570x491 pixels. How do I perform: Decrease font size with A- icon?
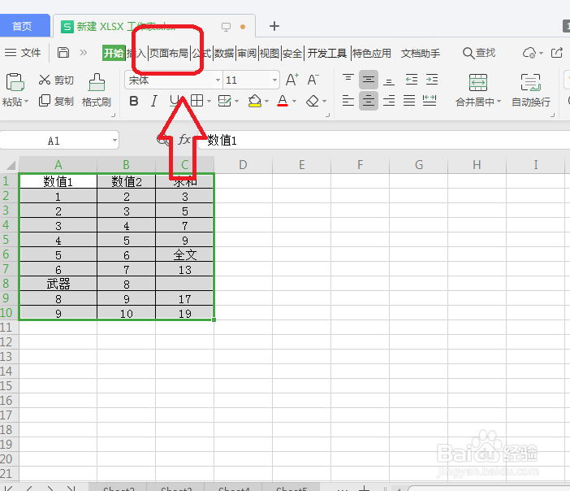pyautogui.click(x=313, y=80)
